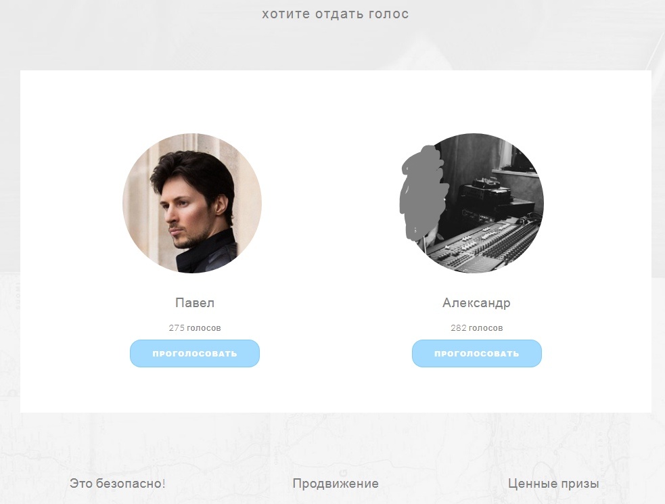665x504 pixels.
Task: Select the name label Александр
Action: [x=477, y=303]
